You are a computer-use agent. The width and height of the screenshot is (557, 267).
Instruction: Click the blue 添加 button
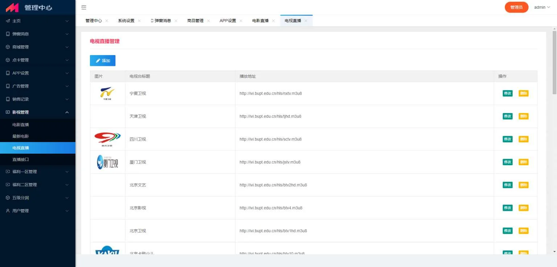coord(103,61)
